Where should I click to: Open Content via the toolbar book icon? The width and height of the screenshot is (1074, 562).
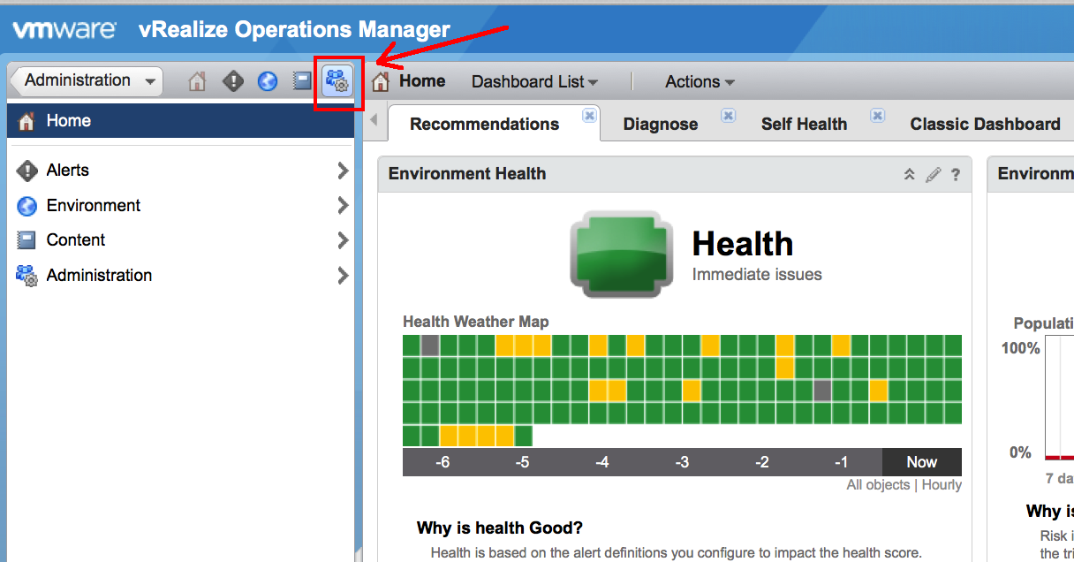(x=302, y=81)
